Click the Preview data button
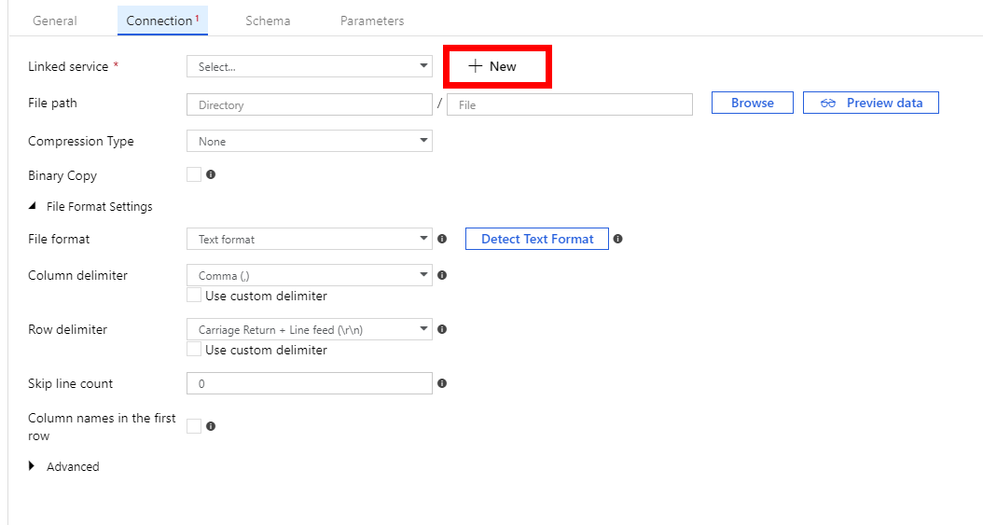983x525 pixels. [871, 103]
